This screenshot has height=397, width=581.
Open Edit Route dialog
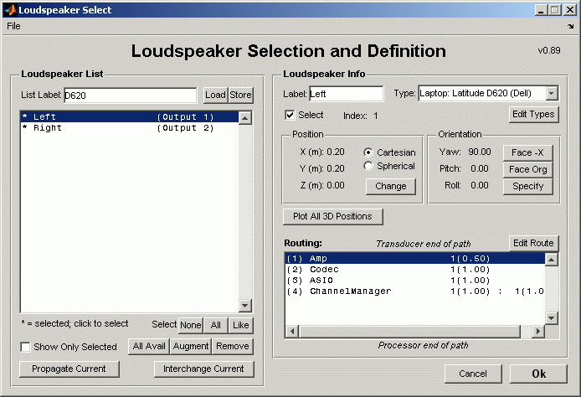(x=533, y=243)
